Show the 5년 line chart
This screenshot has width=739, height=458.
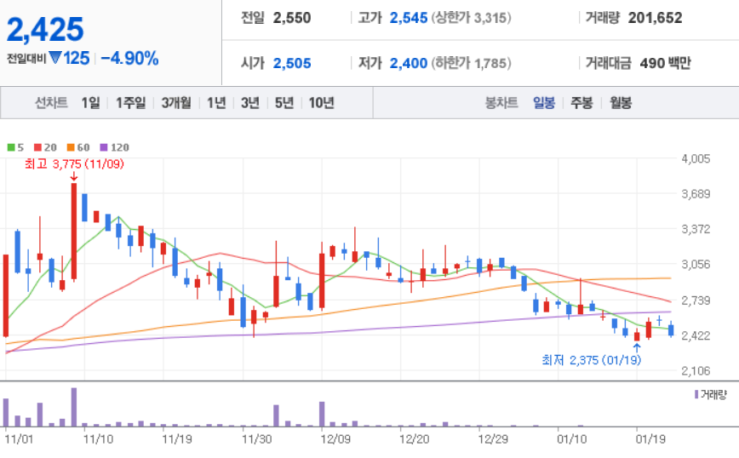point(284,103)
